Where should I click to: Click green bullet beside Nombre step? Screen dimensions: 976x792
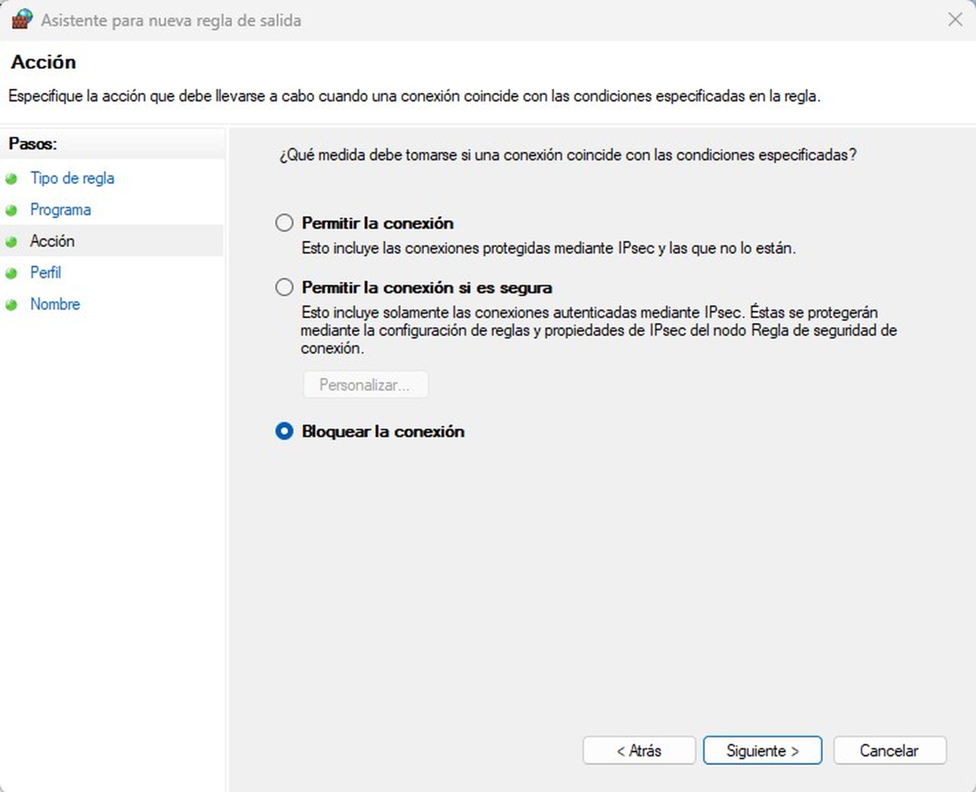(x=11, y=305)
